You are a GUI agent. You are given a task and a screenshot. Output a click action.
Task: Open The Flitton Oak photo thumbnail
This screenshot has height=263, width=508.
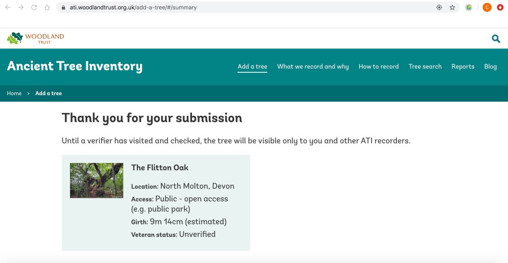coord(96,180)
